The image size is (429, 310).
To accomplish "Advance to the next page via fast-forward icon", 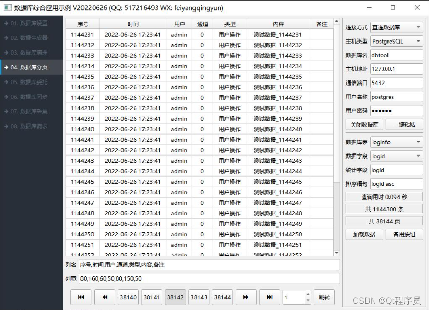I will pos(246,297).
